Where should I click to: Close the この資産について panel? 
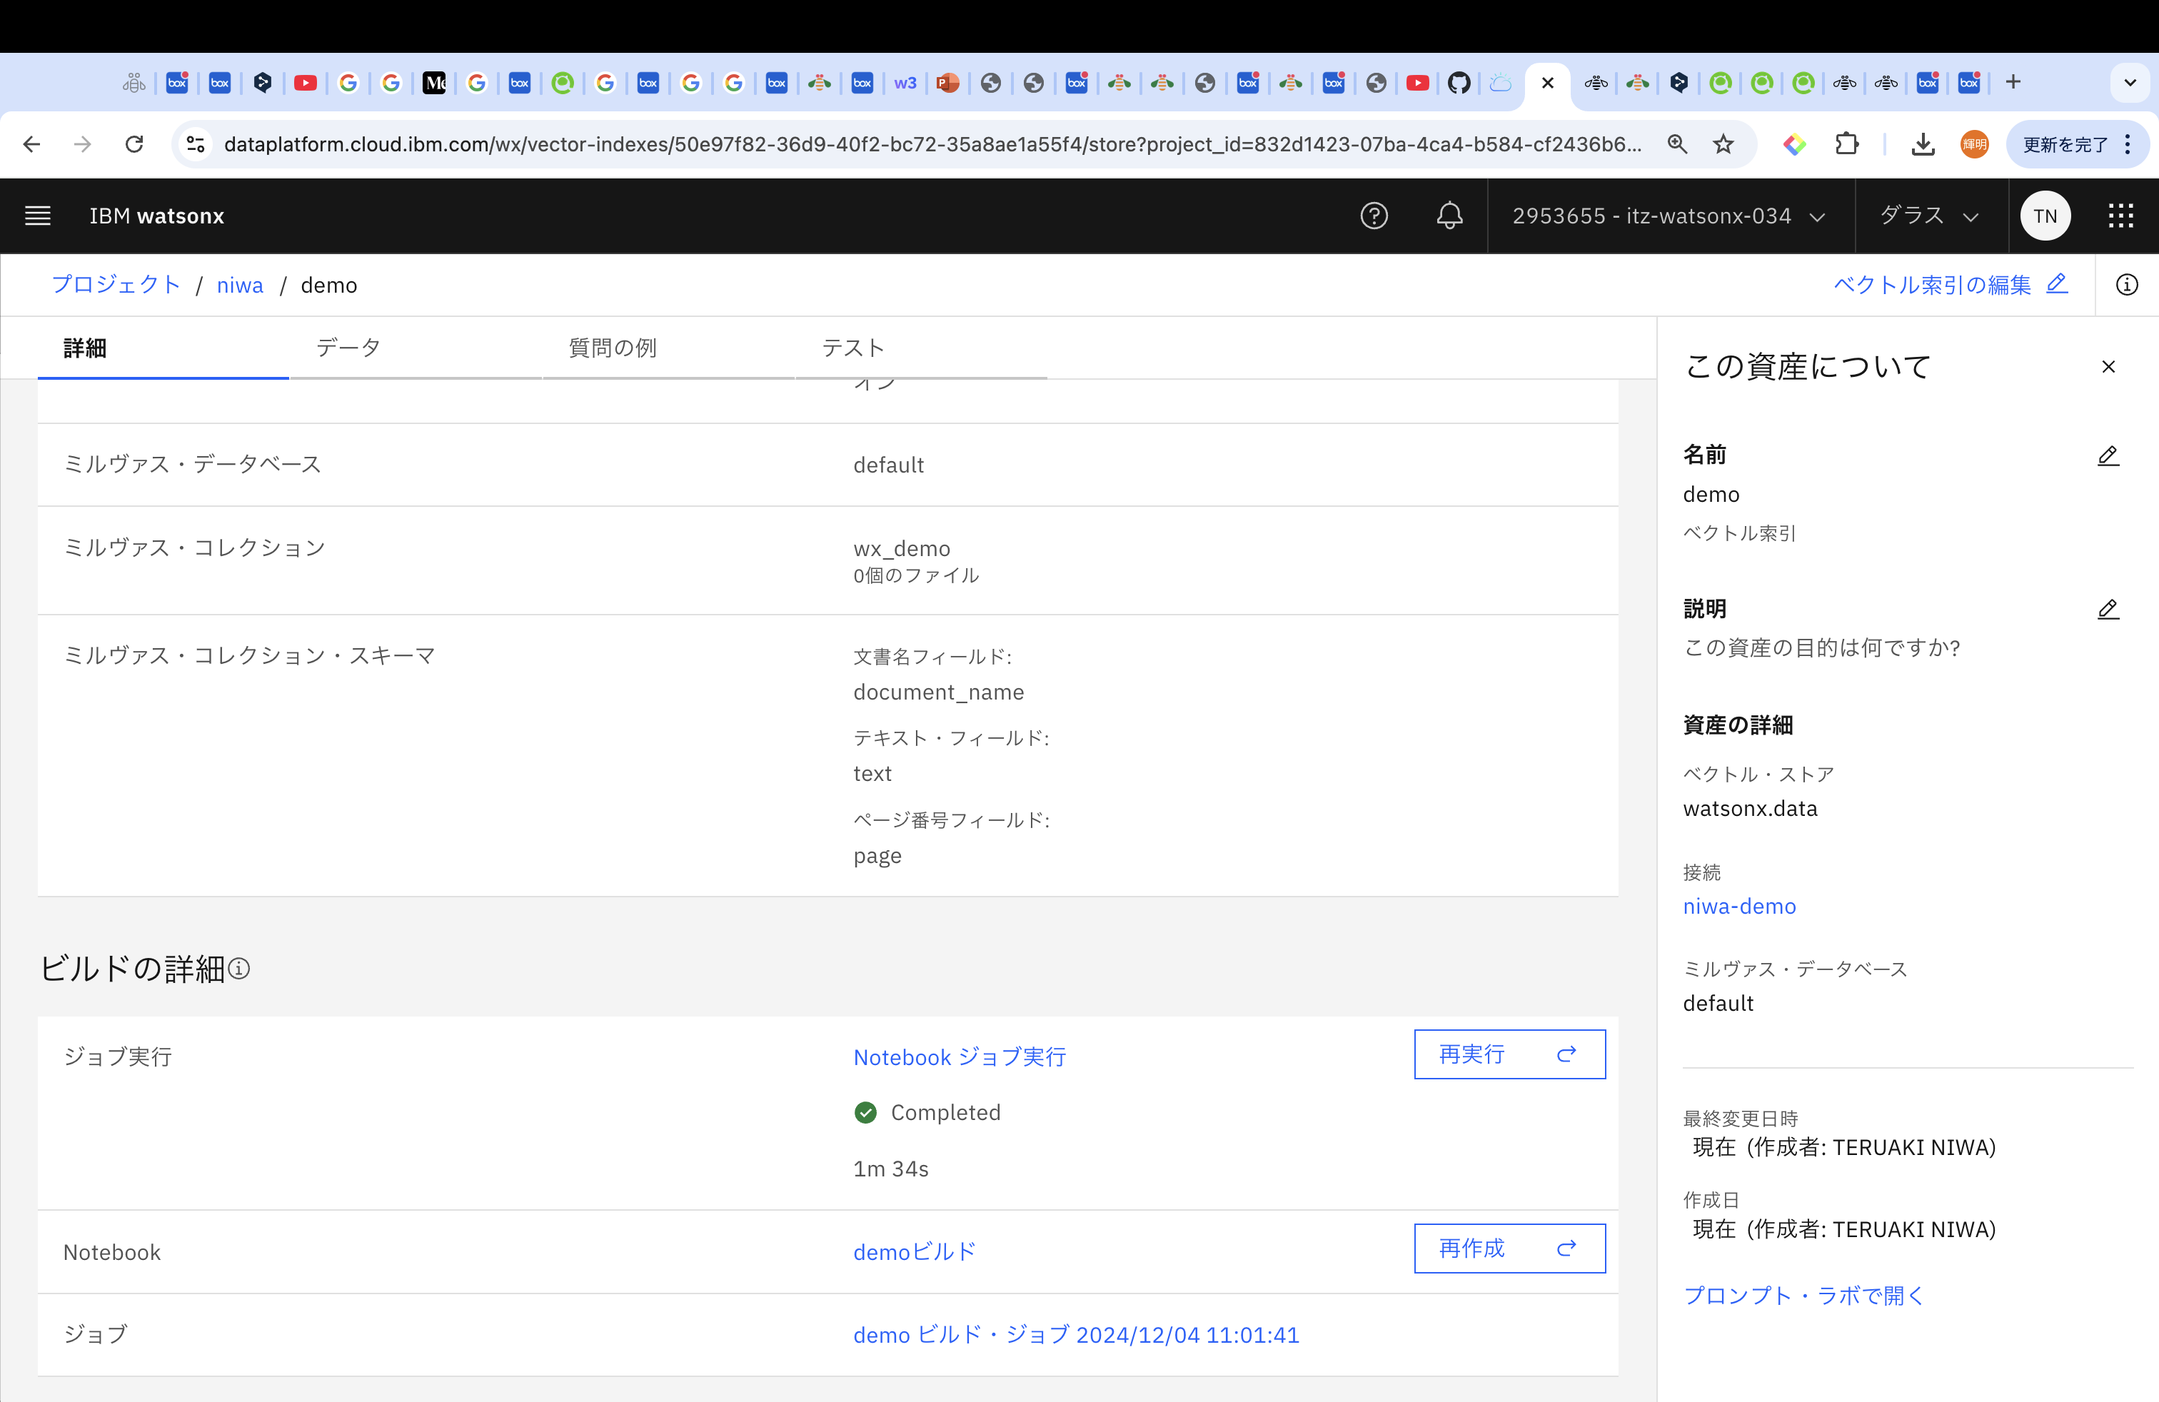click(2108, 366)
